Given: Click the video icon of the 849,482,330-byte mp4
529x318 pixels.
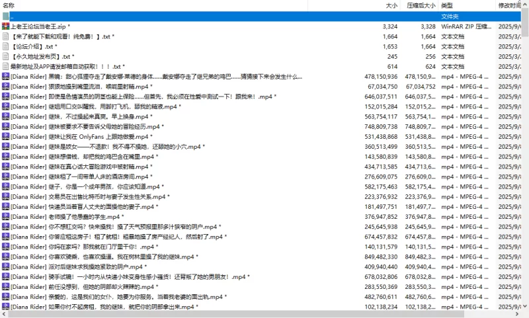Looking at the screenshot, I should point(5,257).
